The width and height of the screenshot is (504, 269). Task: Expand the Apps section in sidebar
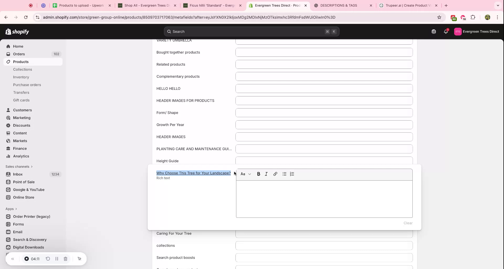click(x=11, y=209)
